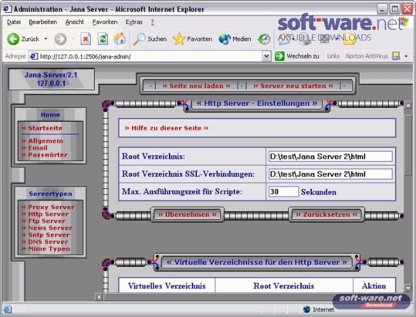Viewport: 416px width, 317px height.
Task: Open the Zurück history dropdown arrow
Action: coord(46,39)
